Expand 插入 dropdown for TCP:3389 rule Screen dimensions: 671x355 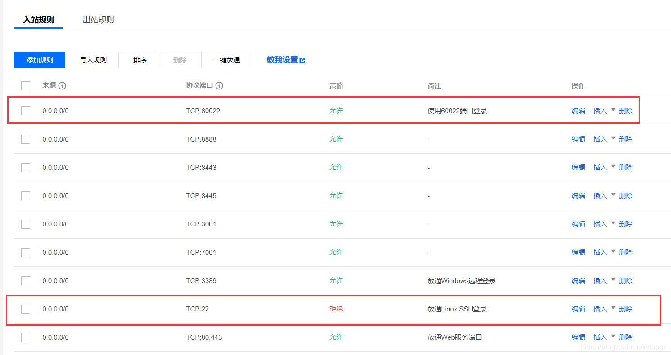[x=613, y=280]
